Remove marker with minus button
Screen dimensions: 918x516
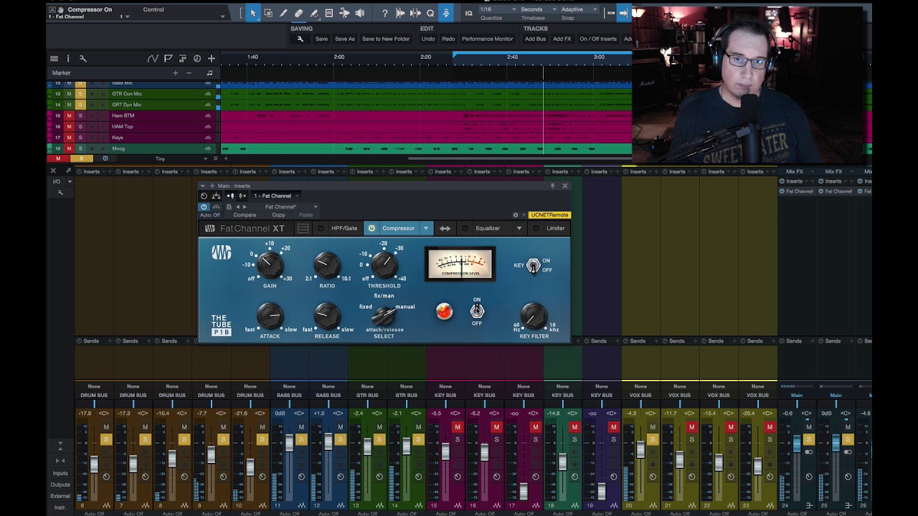click(x=189, y=72)
